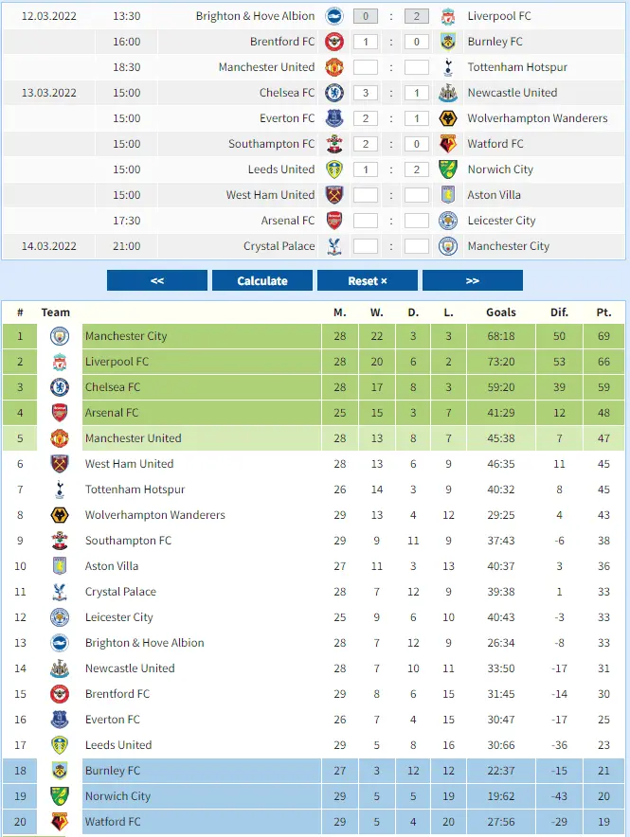Image resolution: width=630 pixels, height=837 pixels.
Task: Open Aston Villa link in fixtures list
Action: [x=495, y=195]
